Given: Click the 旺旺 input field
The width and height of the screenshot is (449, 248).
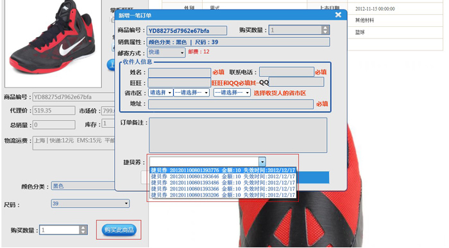Looking at the screenshot, I should point(179,82).
